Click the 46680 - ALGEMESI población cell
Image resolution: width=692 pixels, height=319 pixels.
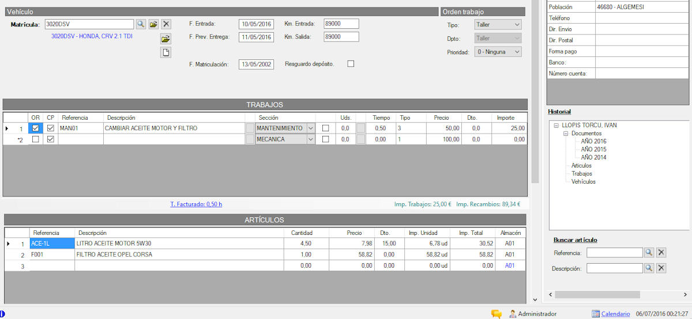point(642,7)
